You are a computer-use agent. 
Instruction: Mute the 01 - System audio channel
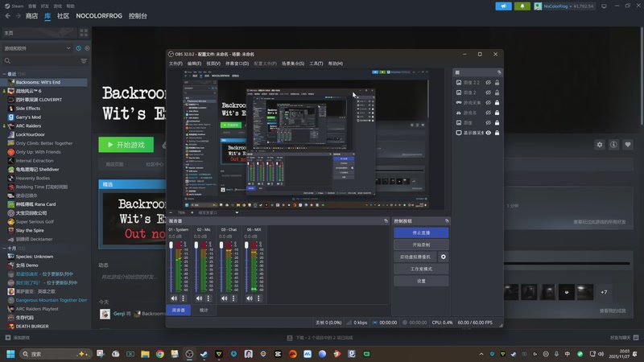pos(174,298)
